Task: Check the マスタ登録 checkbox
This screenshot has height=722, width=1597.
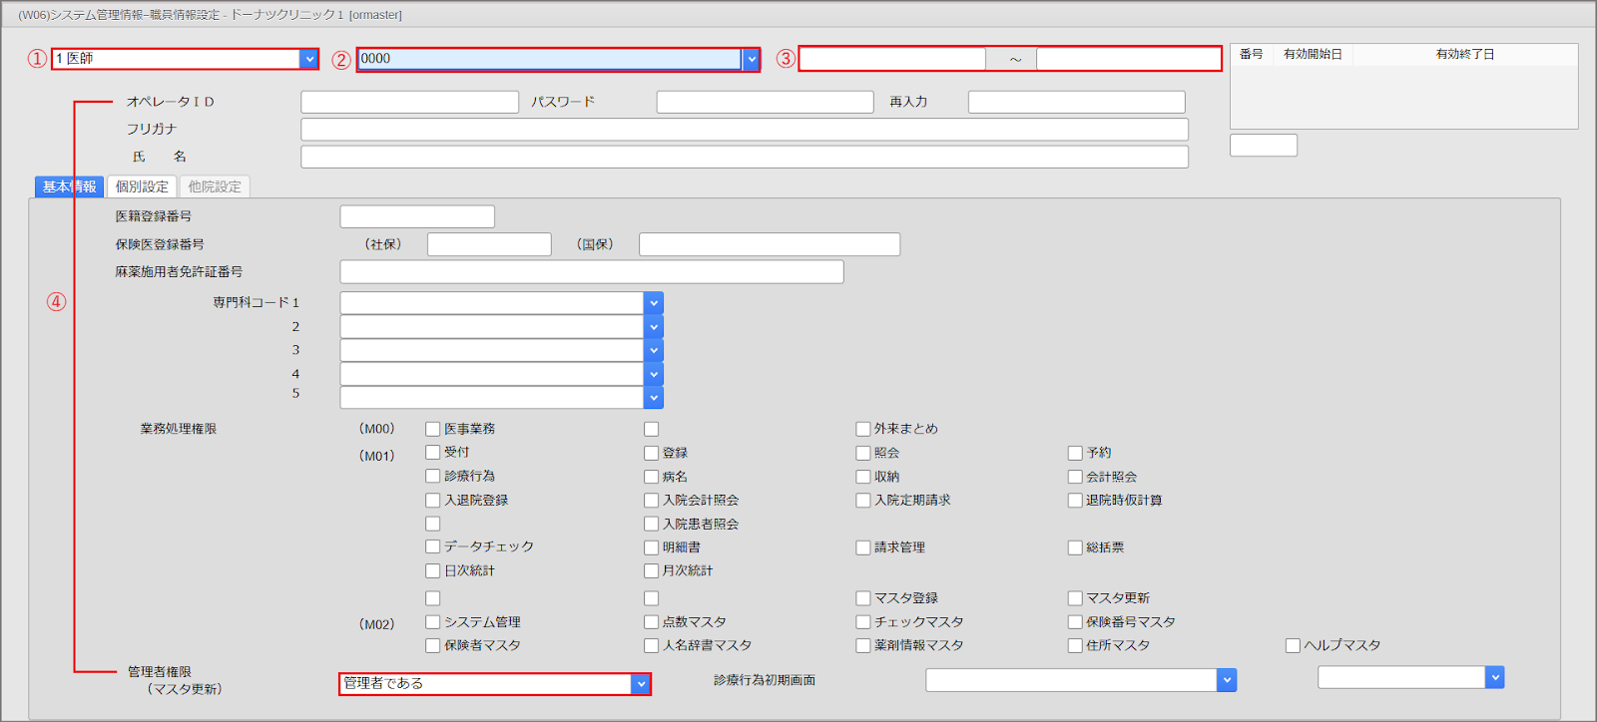Action: [x=863, y=598]
